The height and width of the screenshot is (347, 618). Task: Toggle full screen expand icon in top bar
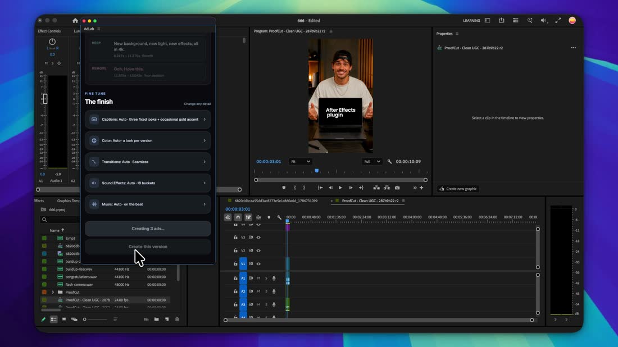tap(558, 20)
